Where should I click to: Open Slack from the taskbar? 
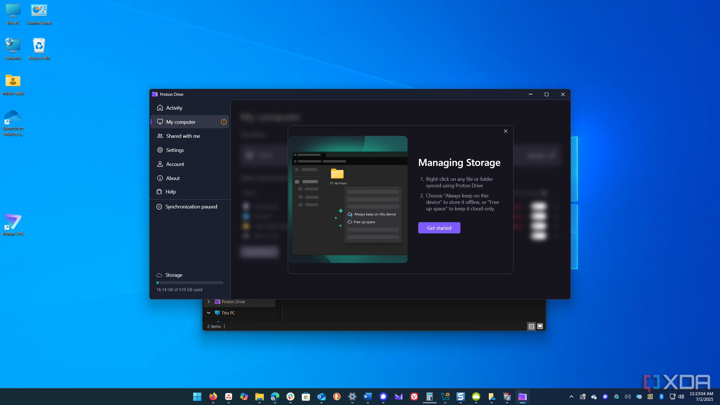click(x=290, y=397)
